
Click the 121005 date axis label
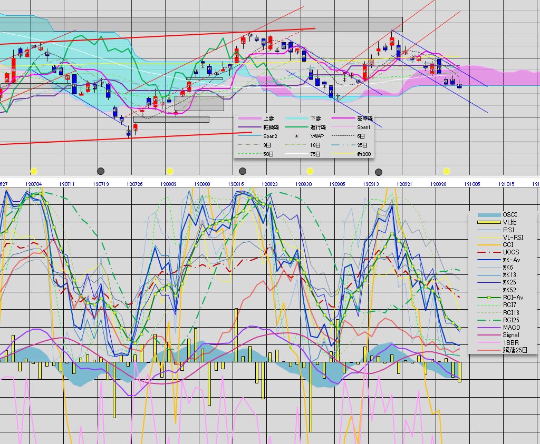(x=472, y=184)
